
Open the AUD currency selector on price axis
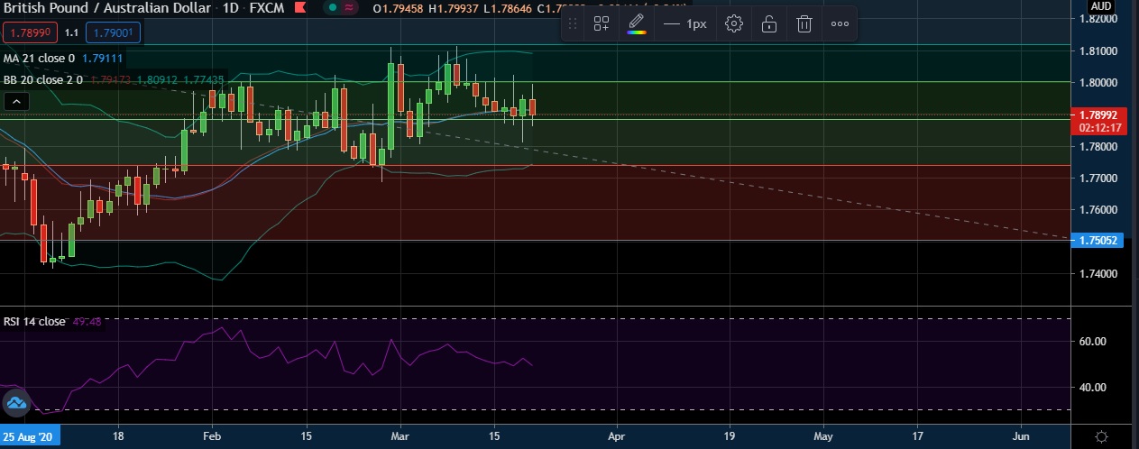[1100, 5]
